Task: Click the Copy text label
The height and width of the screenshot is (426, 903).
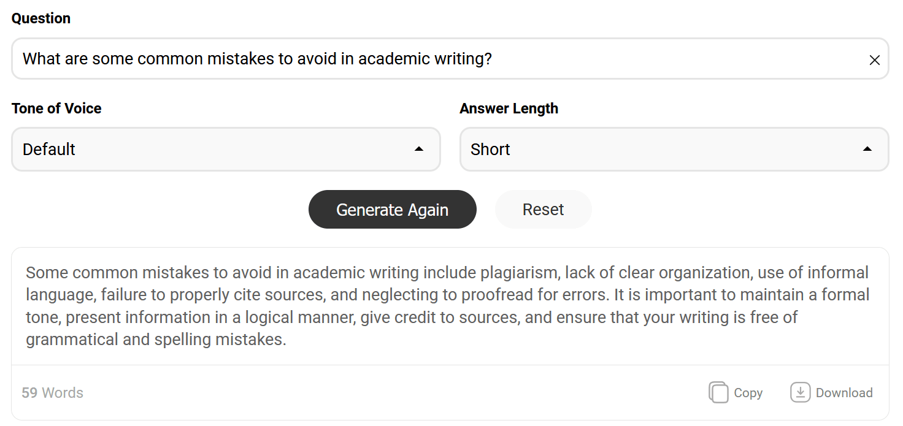Action: pyautogui.click(x=748, y=393)
